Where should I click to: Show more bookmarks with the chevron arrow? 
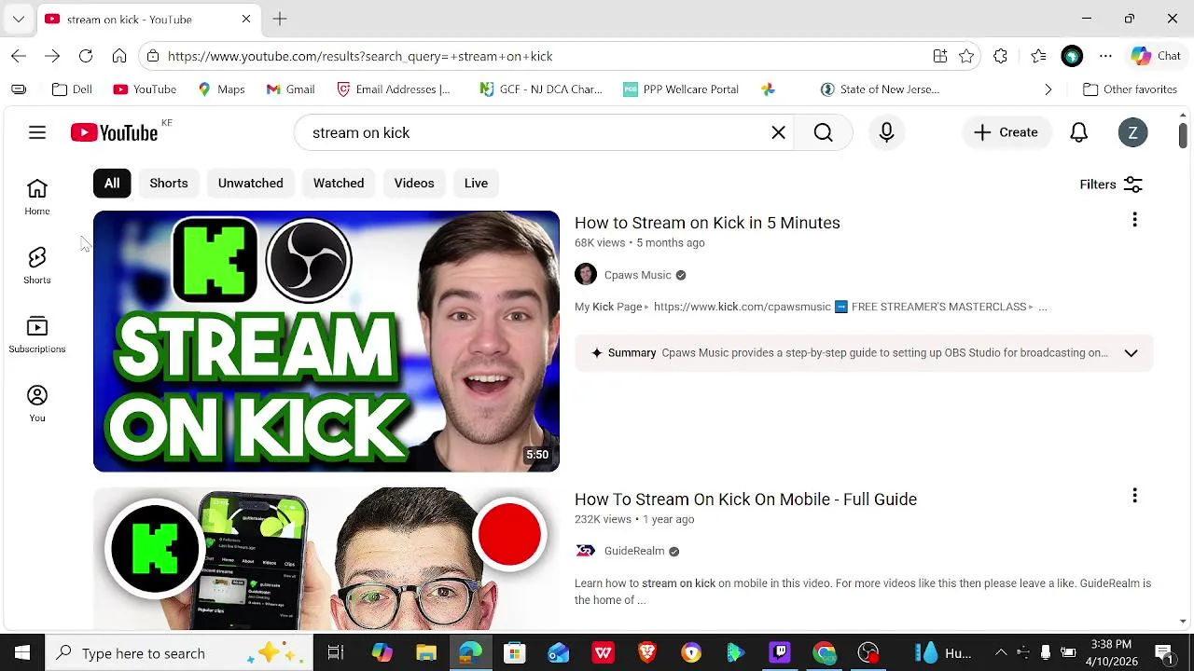tap(1048, 89)
